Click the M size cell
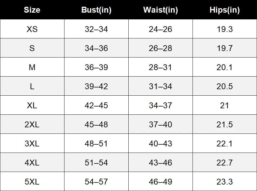This screenshot has width=257, height=191. coord(32,67)
